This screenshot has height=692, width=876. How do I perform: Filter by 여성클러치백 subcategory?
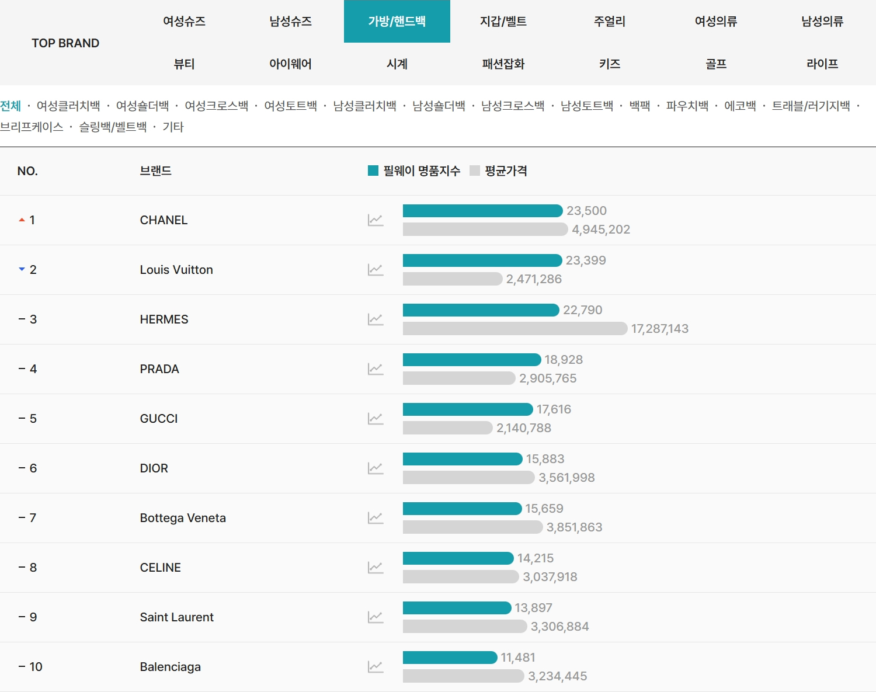point(68,106)
